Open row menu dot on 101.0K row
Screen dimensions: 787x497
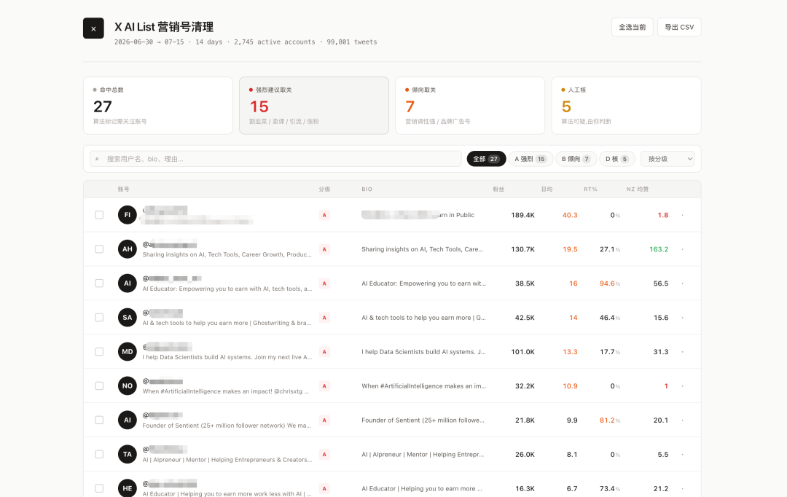point(683,351)
